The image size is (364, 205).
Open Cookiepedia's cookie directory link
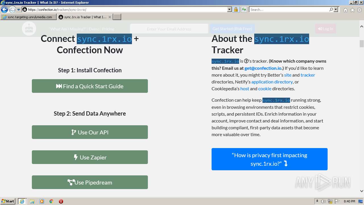coord(265,89)
